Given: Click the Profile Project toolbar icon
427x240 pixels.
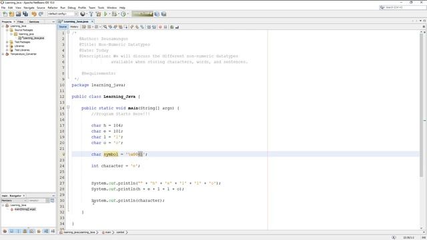Looking at the screenshot, I should tap(123, 14).
